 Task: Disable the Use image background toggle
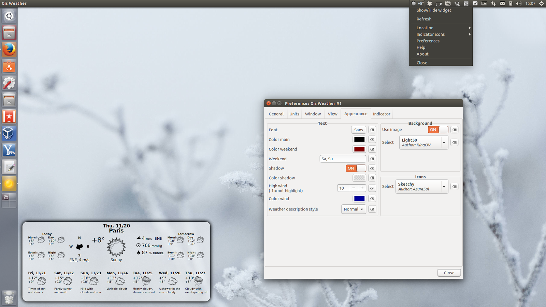tap(438, 130)
